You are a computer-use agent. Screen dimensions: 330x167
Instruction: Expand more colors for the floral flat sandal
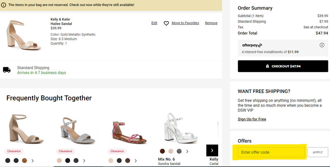click(x=136, y=160)
